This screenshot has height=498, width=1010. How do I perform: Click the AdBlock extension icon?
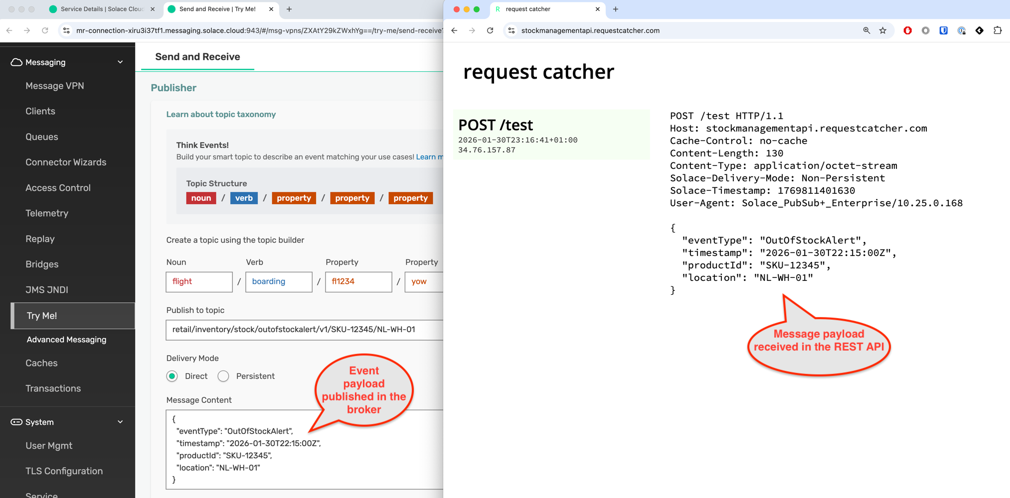(x=908, y=30)
